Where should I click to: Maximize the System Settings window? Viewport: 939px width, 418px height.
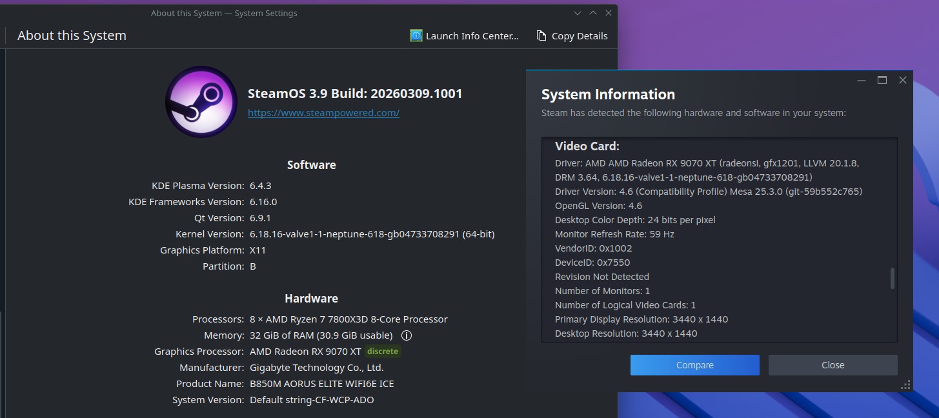pyautogui.click(x=593, y=13)
